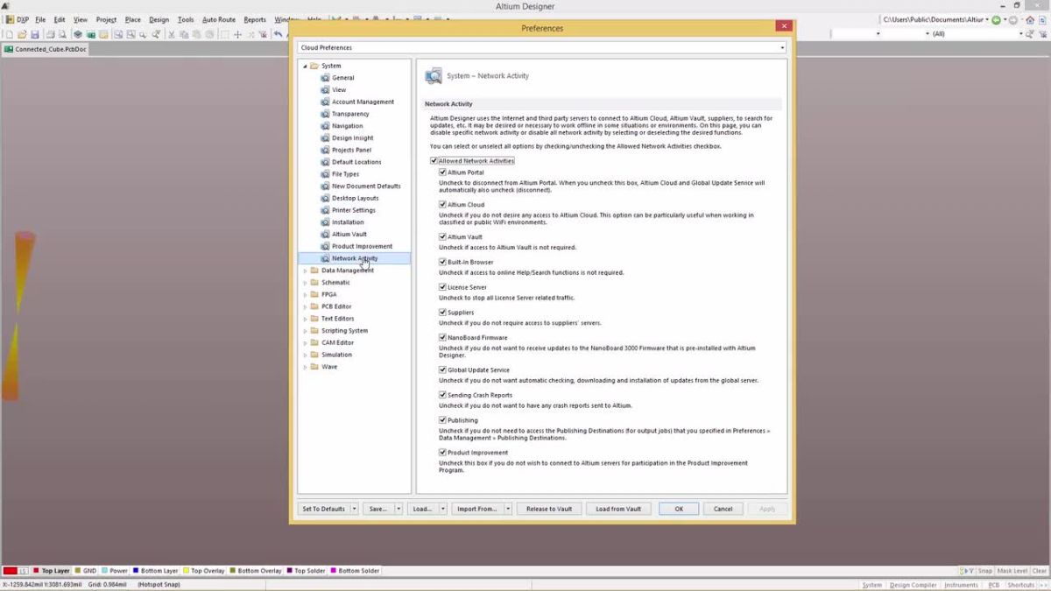1051x591 pixels.
Task: Select the Zoom magnifier toolbar icon
Action: click(x=142, y=34)
